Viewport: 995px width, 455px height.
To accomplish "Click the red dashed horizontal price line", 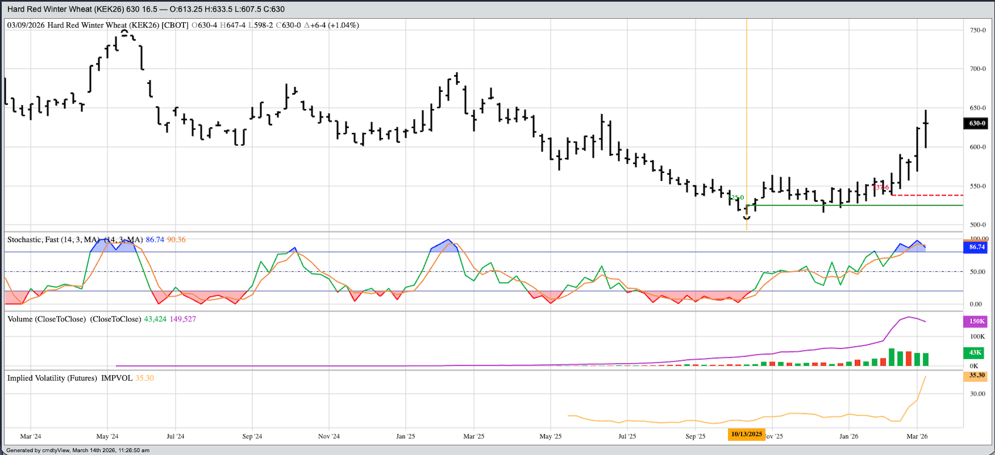I will pyautogui.click(x=926, y=195).
